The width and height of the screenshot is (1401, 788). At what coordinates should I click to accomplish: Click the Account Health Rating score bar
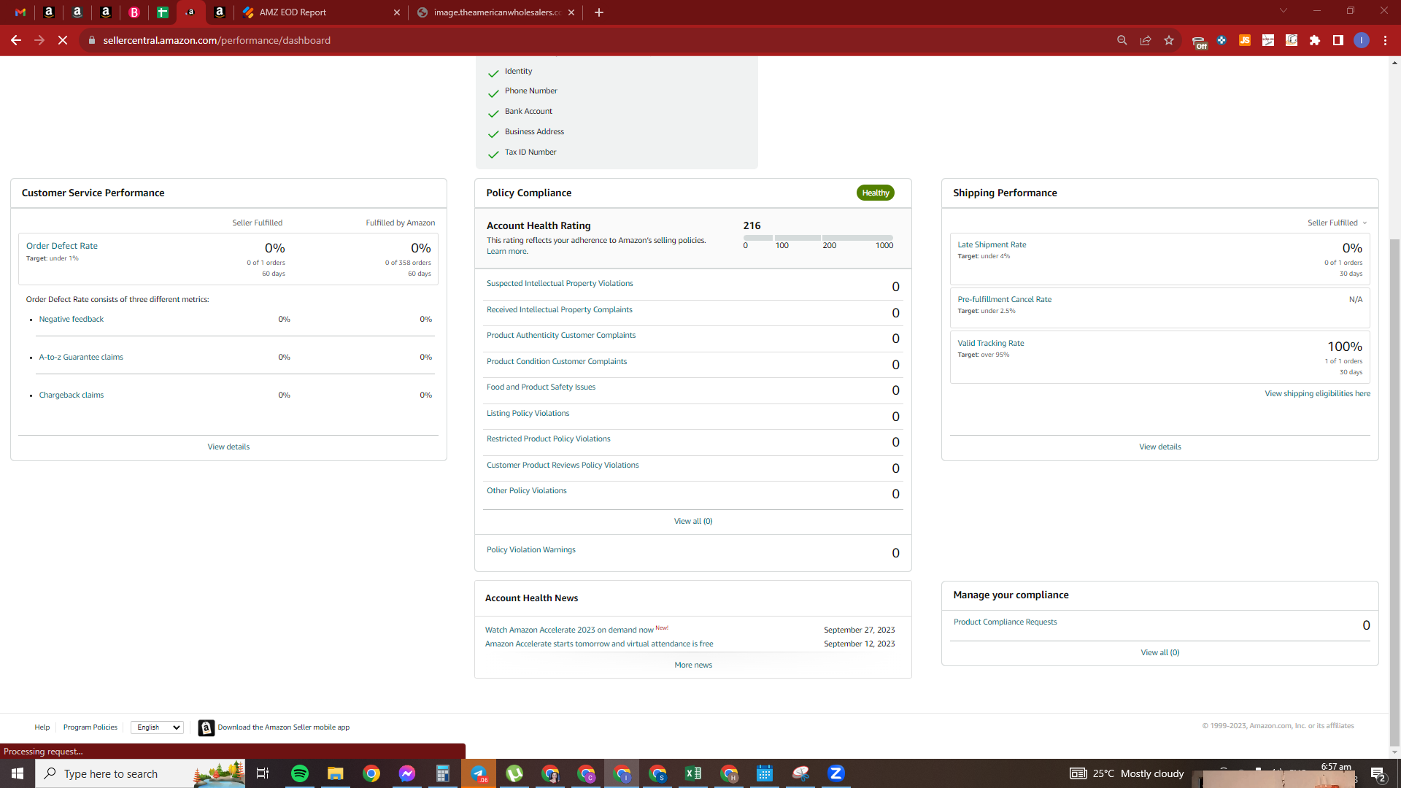tap(818, 238)
